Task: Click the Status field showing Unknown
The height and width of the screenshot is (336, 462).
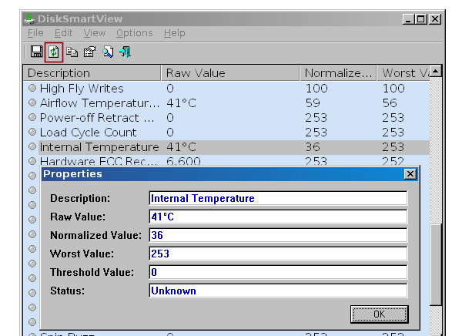Action: [x=278, y=291]
